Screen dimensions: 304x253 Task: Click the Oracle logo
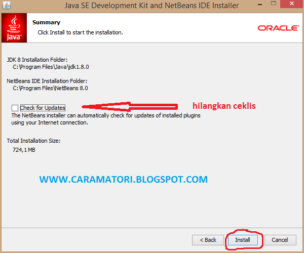pos(278,28)
